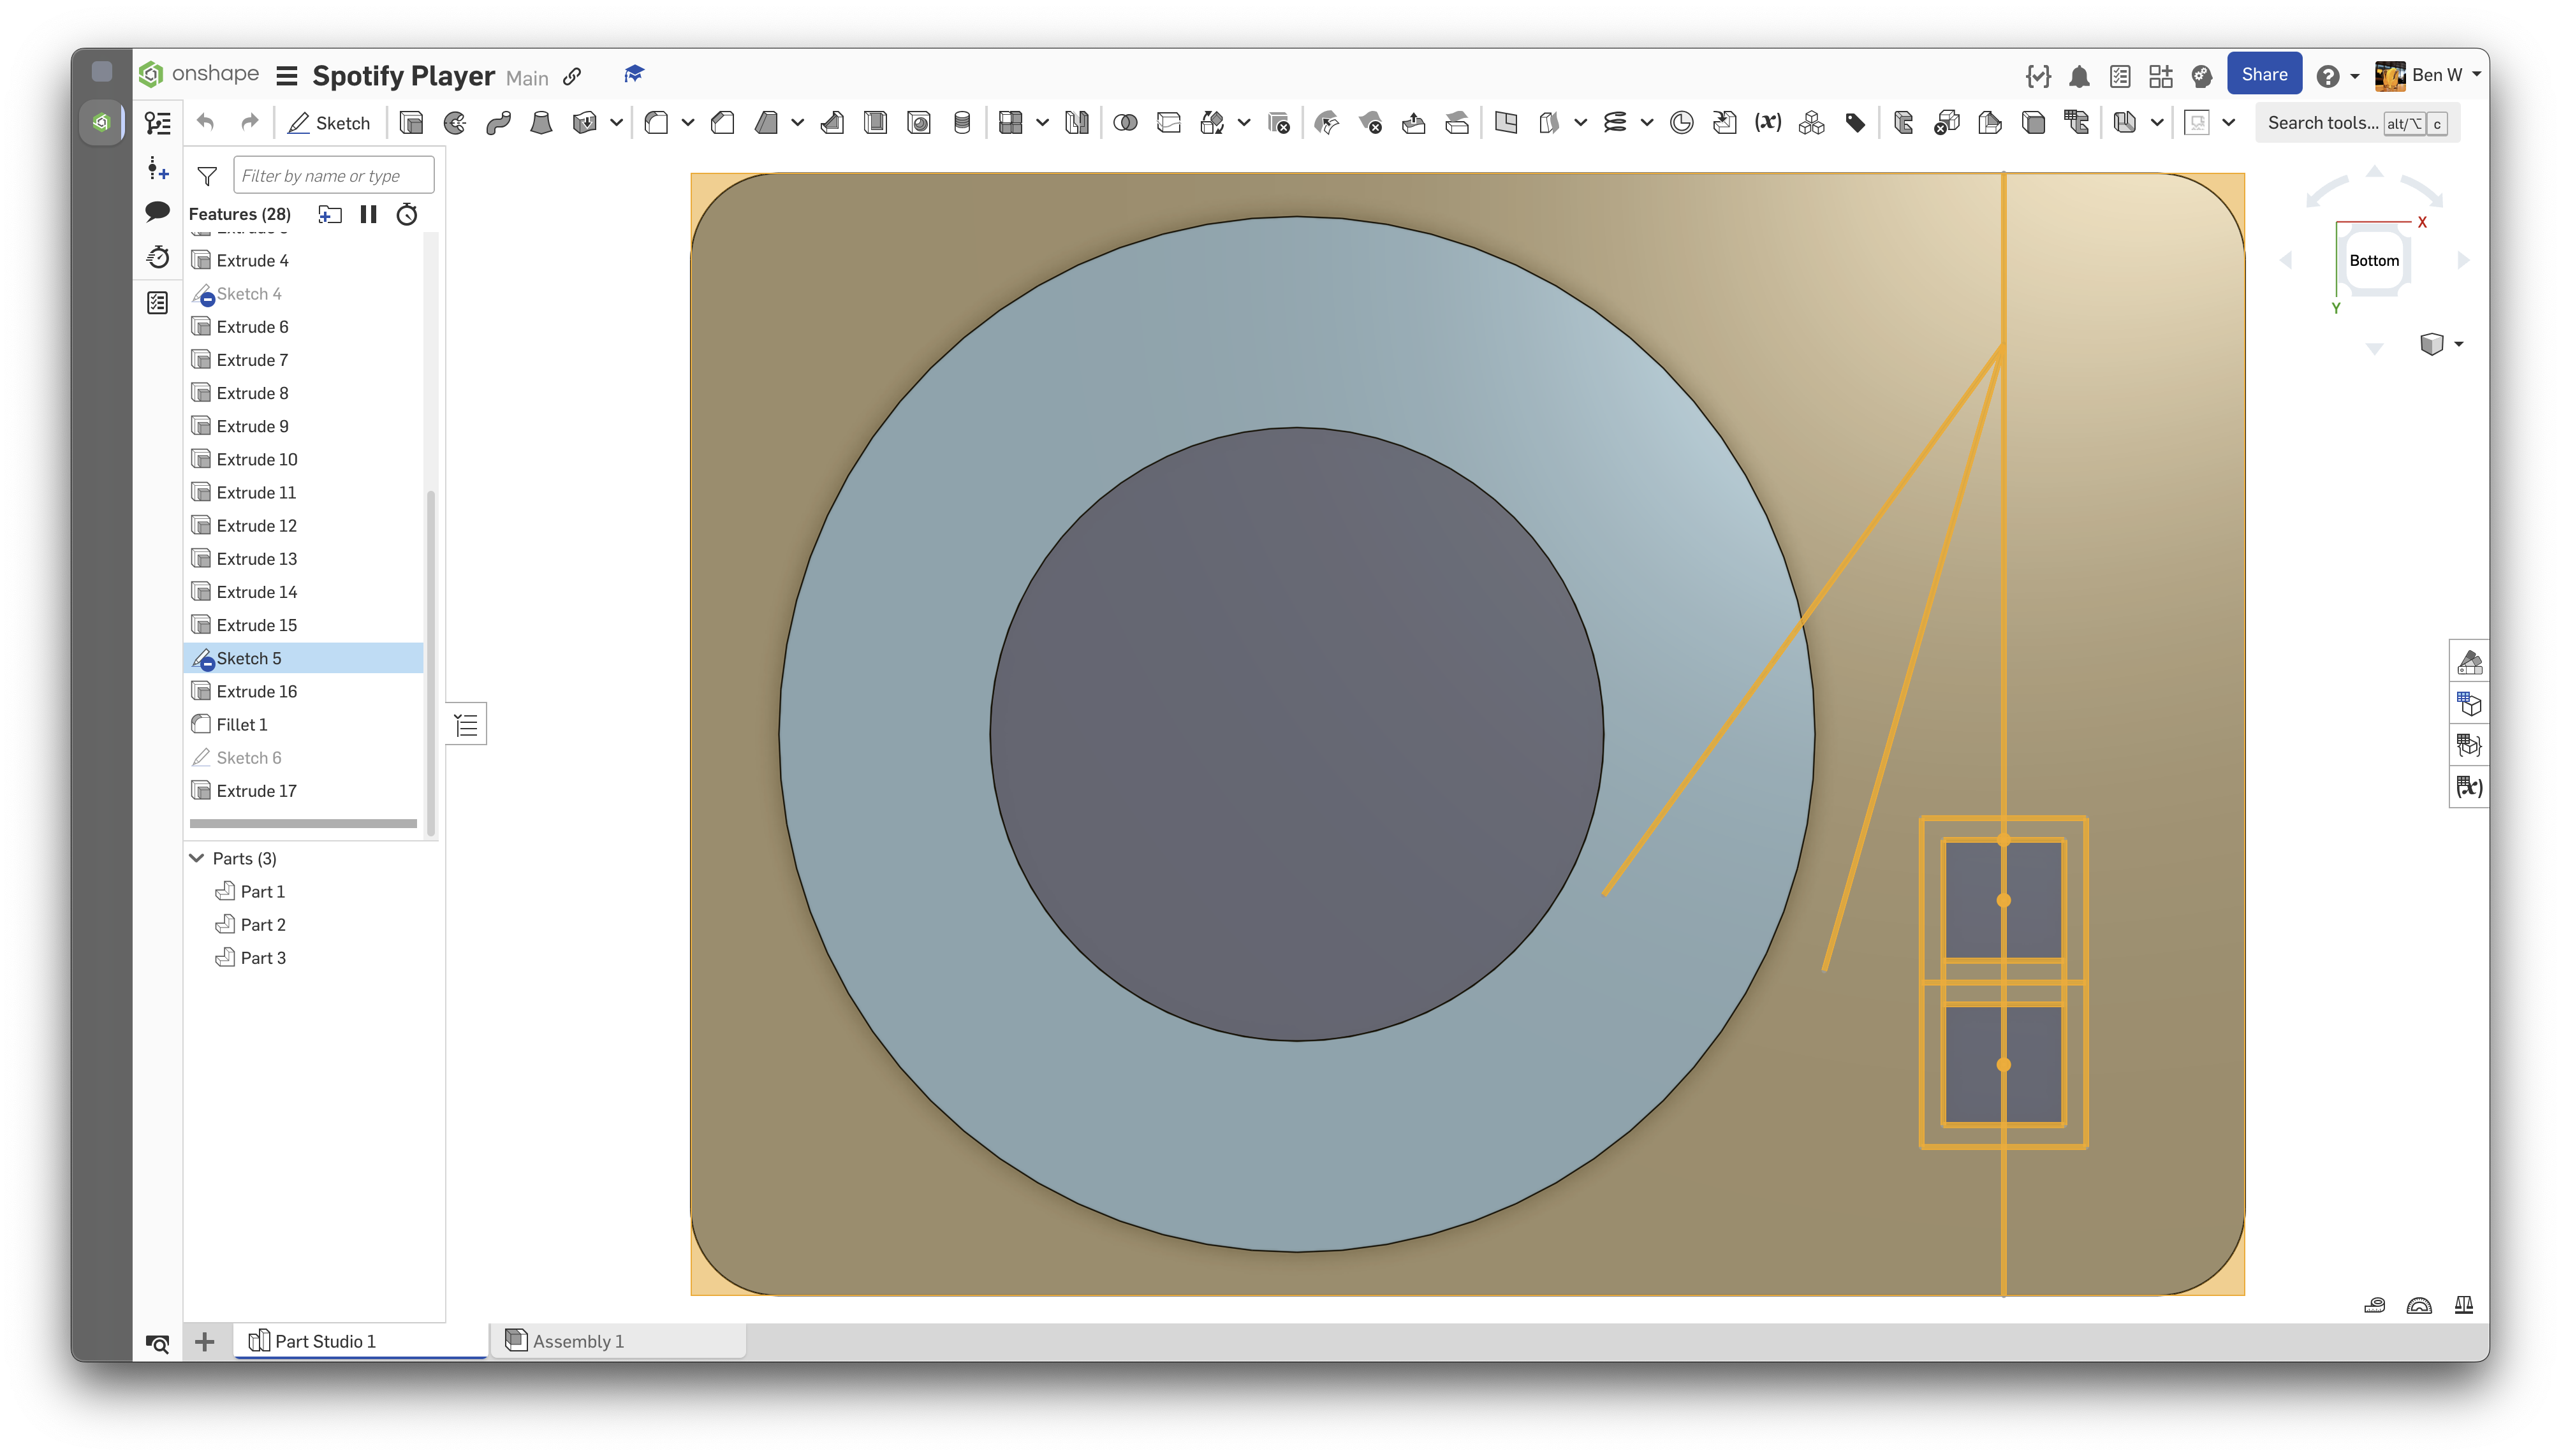The height and width of the screenshot is (1456, 2561).
Task: Pause feature regeneration with pause icon
Action: pyautogui.click(x=368, y=214)
